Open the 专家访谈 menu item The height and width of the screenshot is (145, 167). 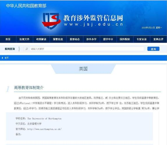142,39
